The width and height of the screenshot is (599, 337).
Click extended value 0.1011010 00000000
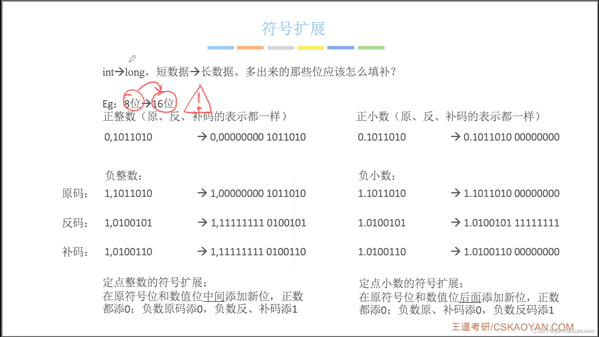511,137
